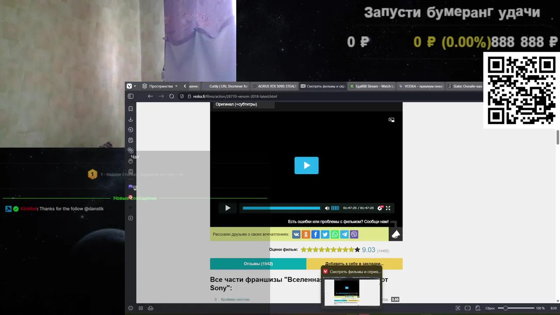Click the small play button in player bar

pos(227,208)
